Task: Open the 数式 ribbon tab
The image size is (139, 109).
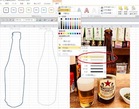Action: [7, 3]
